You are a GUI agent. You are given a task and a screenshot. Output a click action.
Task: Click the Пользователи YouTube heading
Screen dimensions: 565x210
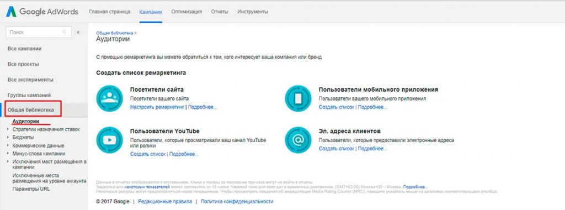click(164, 131)
